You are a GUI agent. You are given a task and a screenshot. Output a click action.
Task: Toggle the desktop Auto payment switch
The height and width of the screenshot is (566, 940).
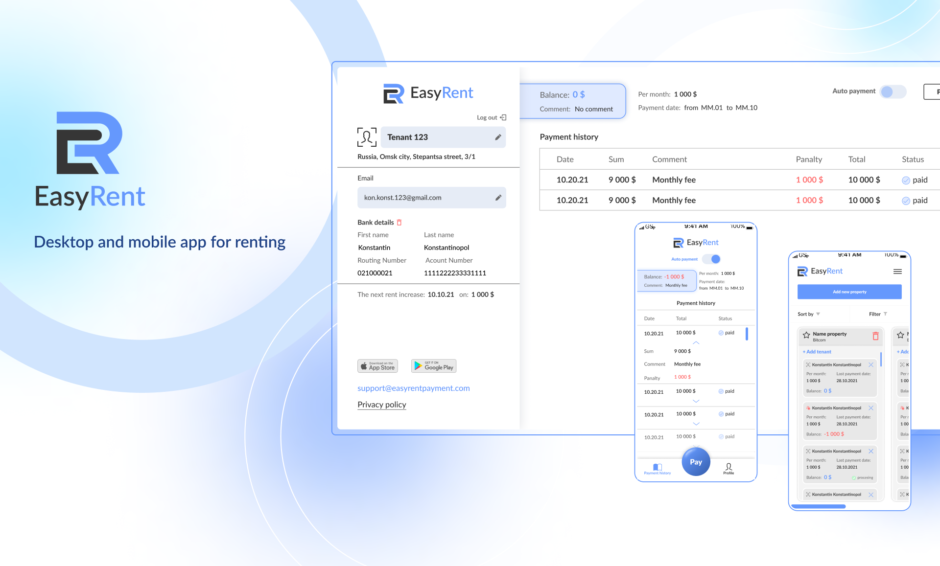click(x=893, y=91)
